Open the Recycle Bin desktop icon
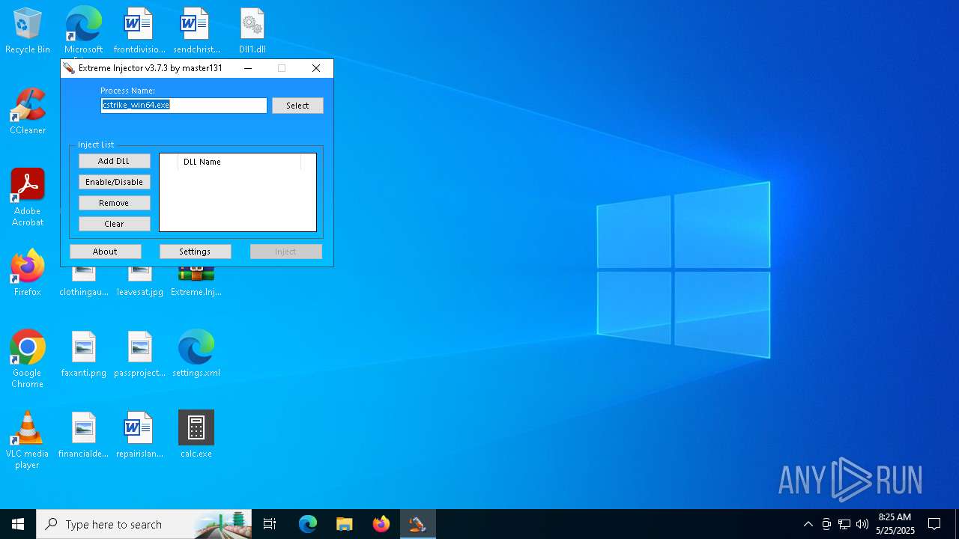Image resolution: width=959 pixels, height=539 pixels. pos(28,31)
